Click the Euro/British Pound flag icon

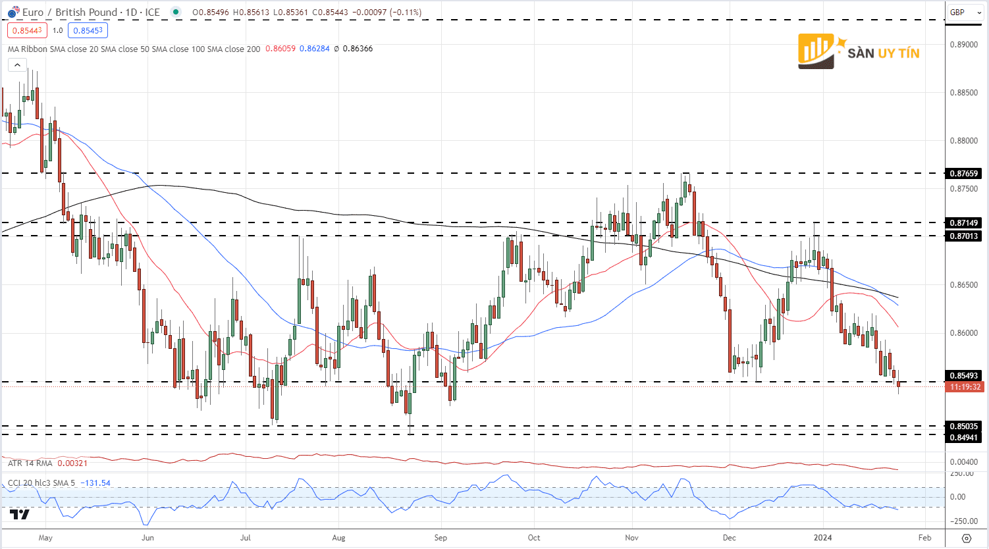tap(14, 12)
